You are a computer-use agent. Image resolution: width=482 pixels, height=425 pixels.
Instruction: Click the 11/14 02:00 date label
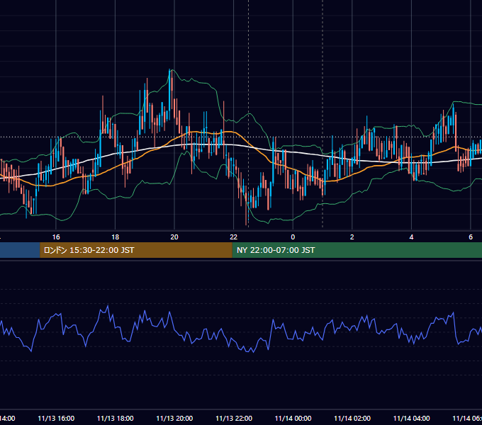352,418
